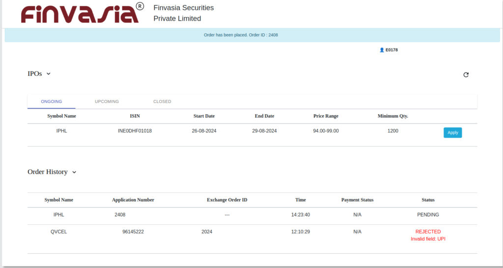Select the IPHL pending order row

(x=252, y=215)
